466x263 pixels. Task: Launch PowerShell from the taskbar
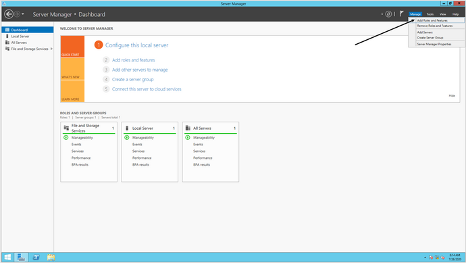[x=36, y=257]
